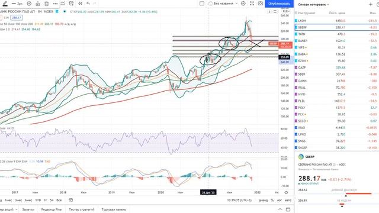Click the '28 Дек '20' time axis marker
The width and height of the screenshot is (379, 213).
[x=208, y=192]
